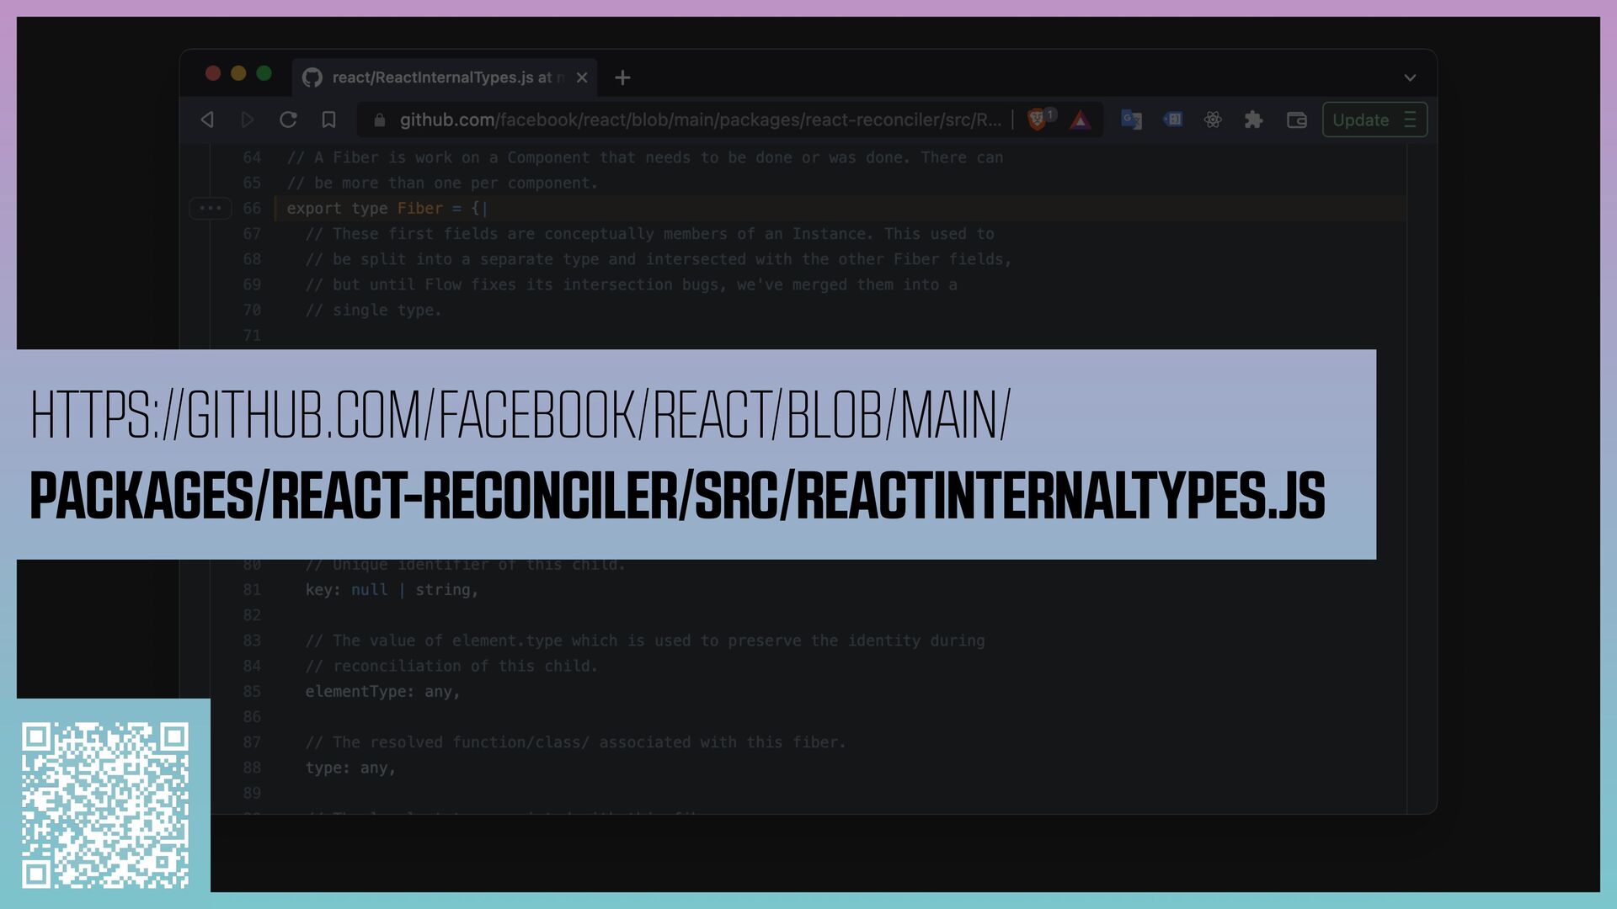Click the QR code image
Screen dimensions: 1617x909
(x=105, y=805)
